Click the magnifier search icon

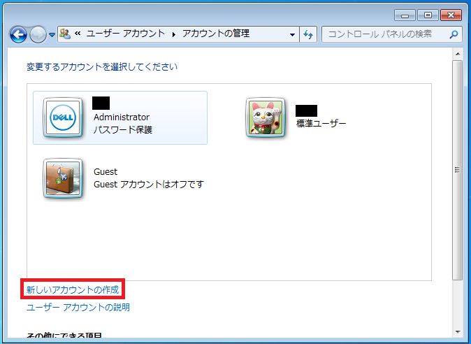coord(454,34)
